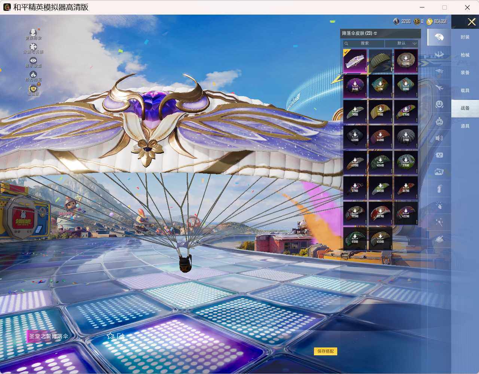This screenshot has height=374, width=479.
Task: Download the 432KB parachute skin
Action: 406,213
